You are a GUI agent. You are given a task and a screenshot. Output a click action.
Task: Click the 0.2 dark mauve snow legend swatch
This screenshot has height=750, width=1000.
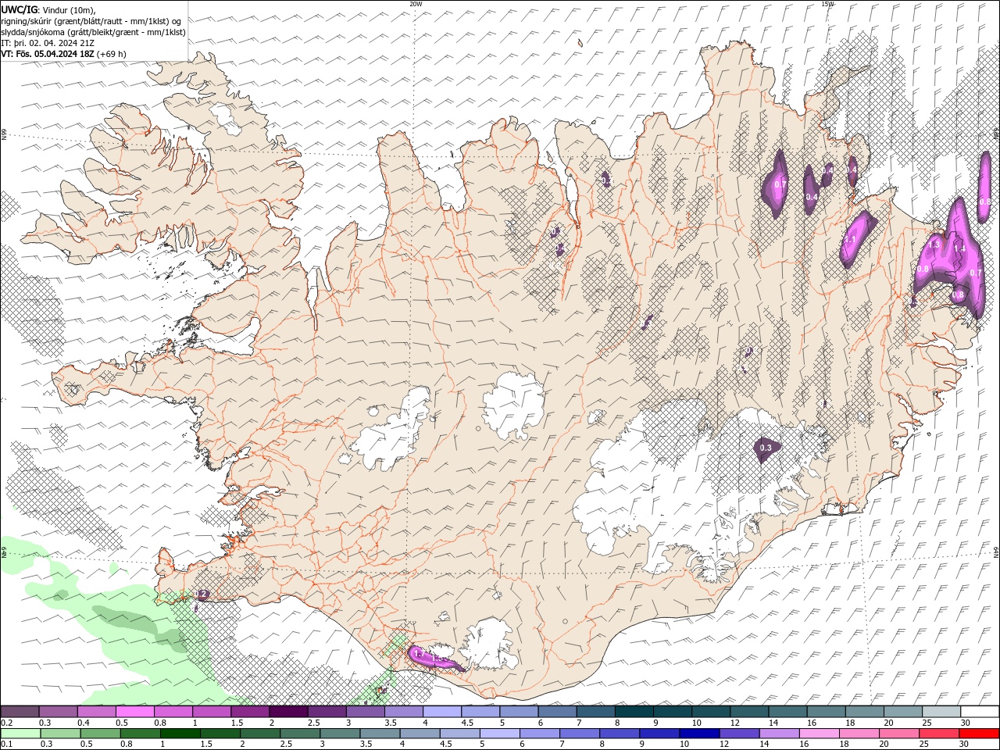click(20, 712)
